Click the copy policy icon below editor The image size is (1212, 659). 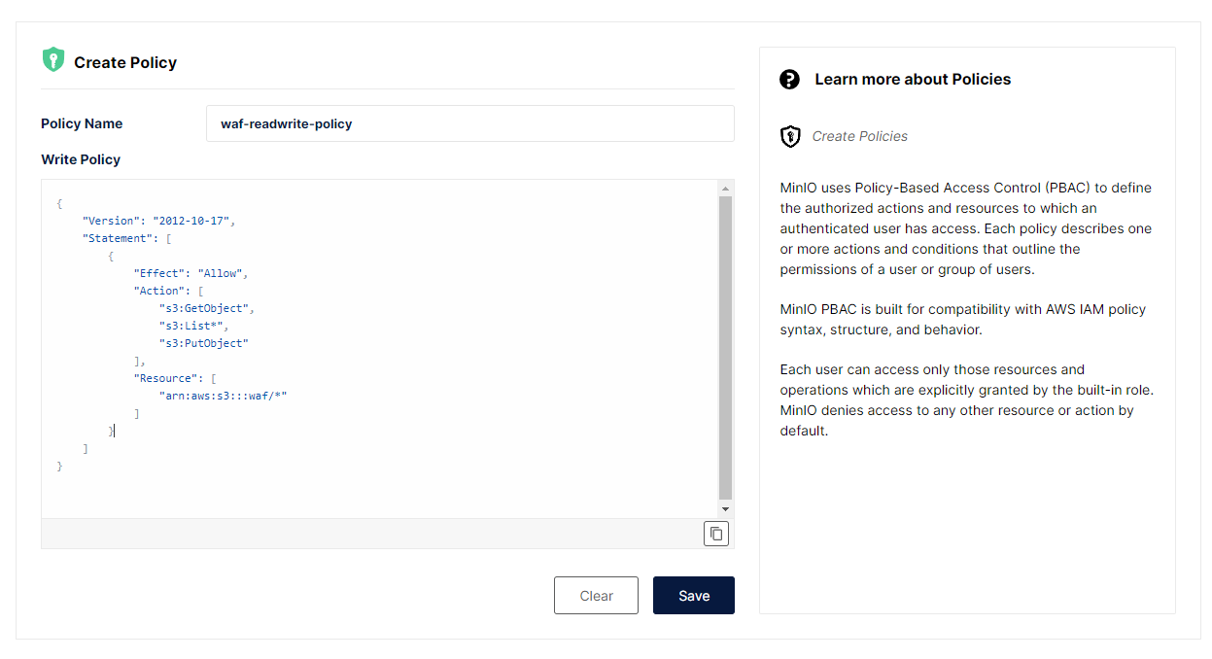point(716,534)
